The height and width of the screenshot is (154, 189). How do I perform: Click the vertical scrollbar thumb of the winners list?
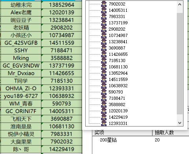click(180, 64)
